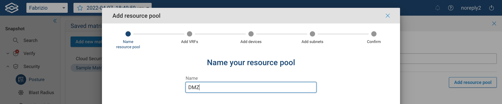Collapse the Security section chevron
This screenshot has height=104, width=502.
click(8, 66)
